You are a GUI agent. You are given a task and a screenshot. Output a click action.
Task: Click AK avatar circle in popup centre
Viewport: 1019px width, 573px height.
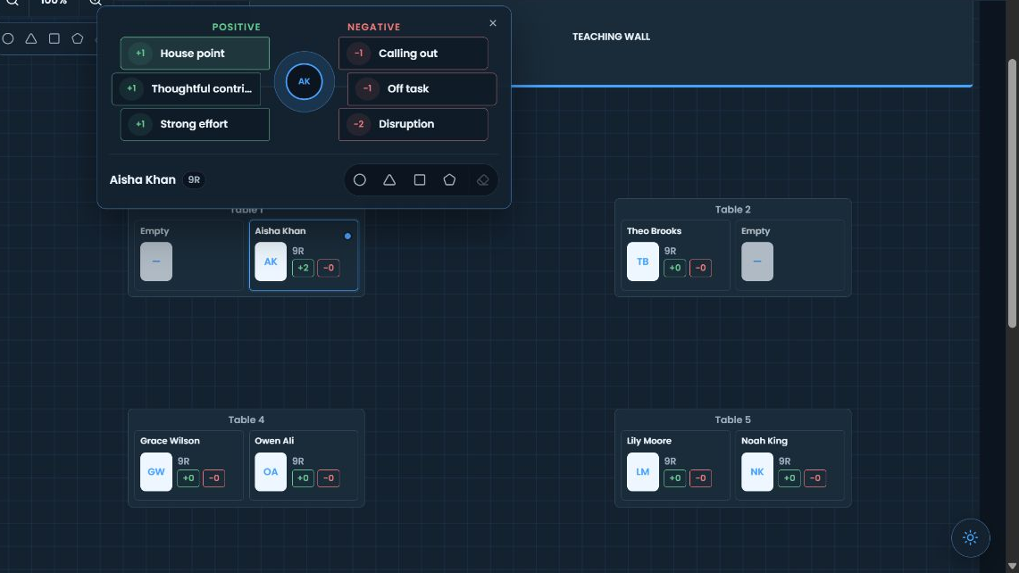[x=305, y=82]
